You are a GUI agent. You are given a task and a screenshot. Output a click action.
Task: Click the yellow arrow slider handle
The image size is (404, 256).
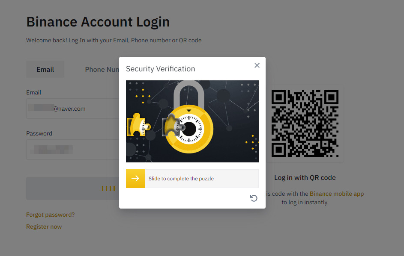135,179
